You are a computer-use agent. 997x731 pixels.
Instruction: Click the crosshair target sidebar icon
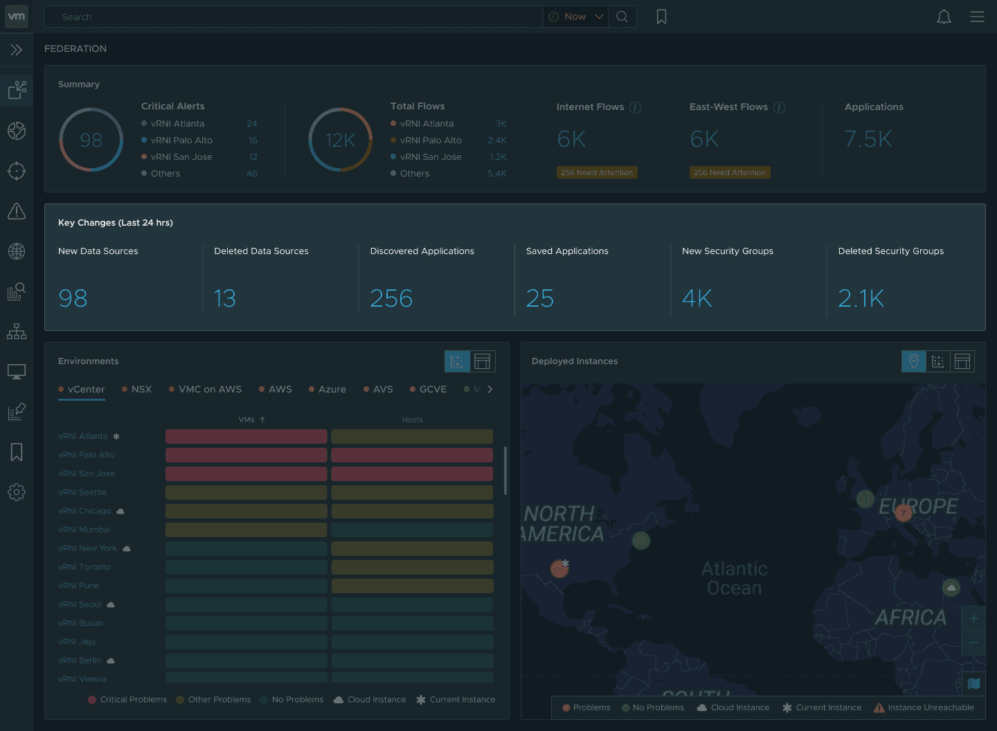(x=17, y=171)
